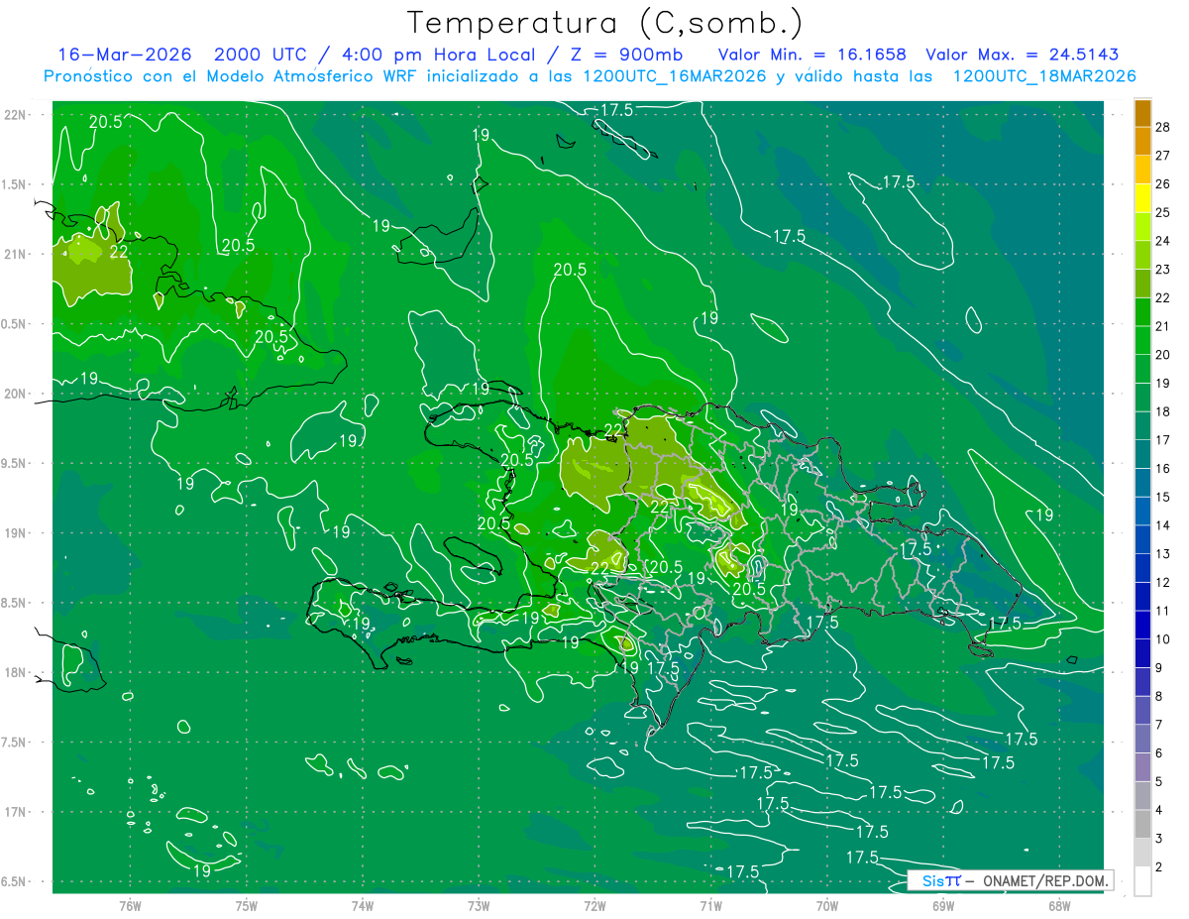The height and width of the screenshot is (919, 1189).
Task: Click the blue legend swatch between 13 and 14
Action: click(1142, 539)
